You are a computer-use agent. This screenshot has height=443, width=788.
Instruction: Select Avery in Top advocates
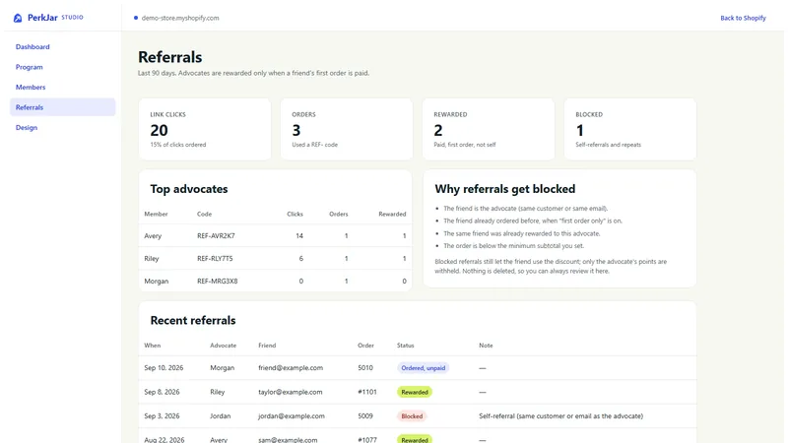[x=153, y=235]
